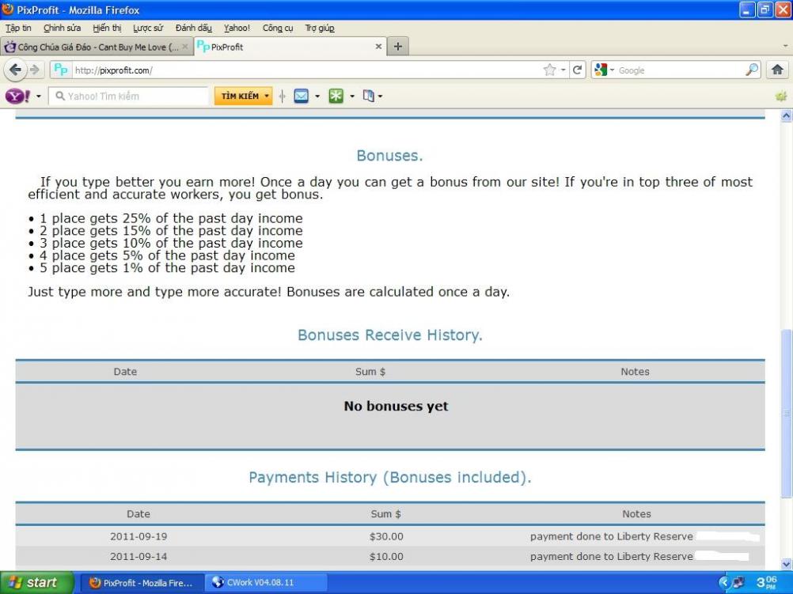Switch to CWork V04.08.11 taskbar item
793x594 pixels.
[266, 583]
